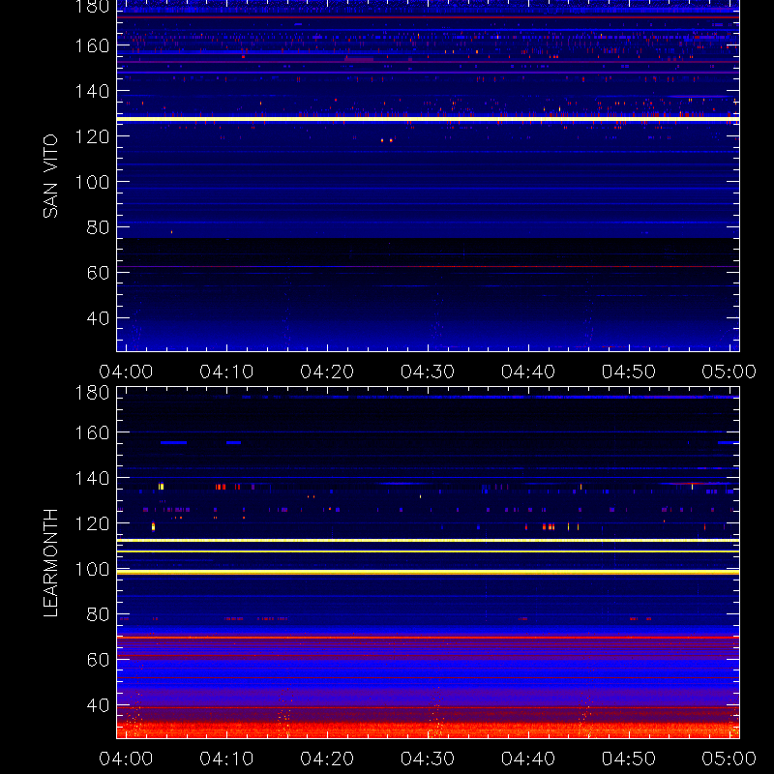Select the 100 tick label on San Vito plot

pos(92,182)
